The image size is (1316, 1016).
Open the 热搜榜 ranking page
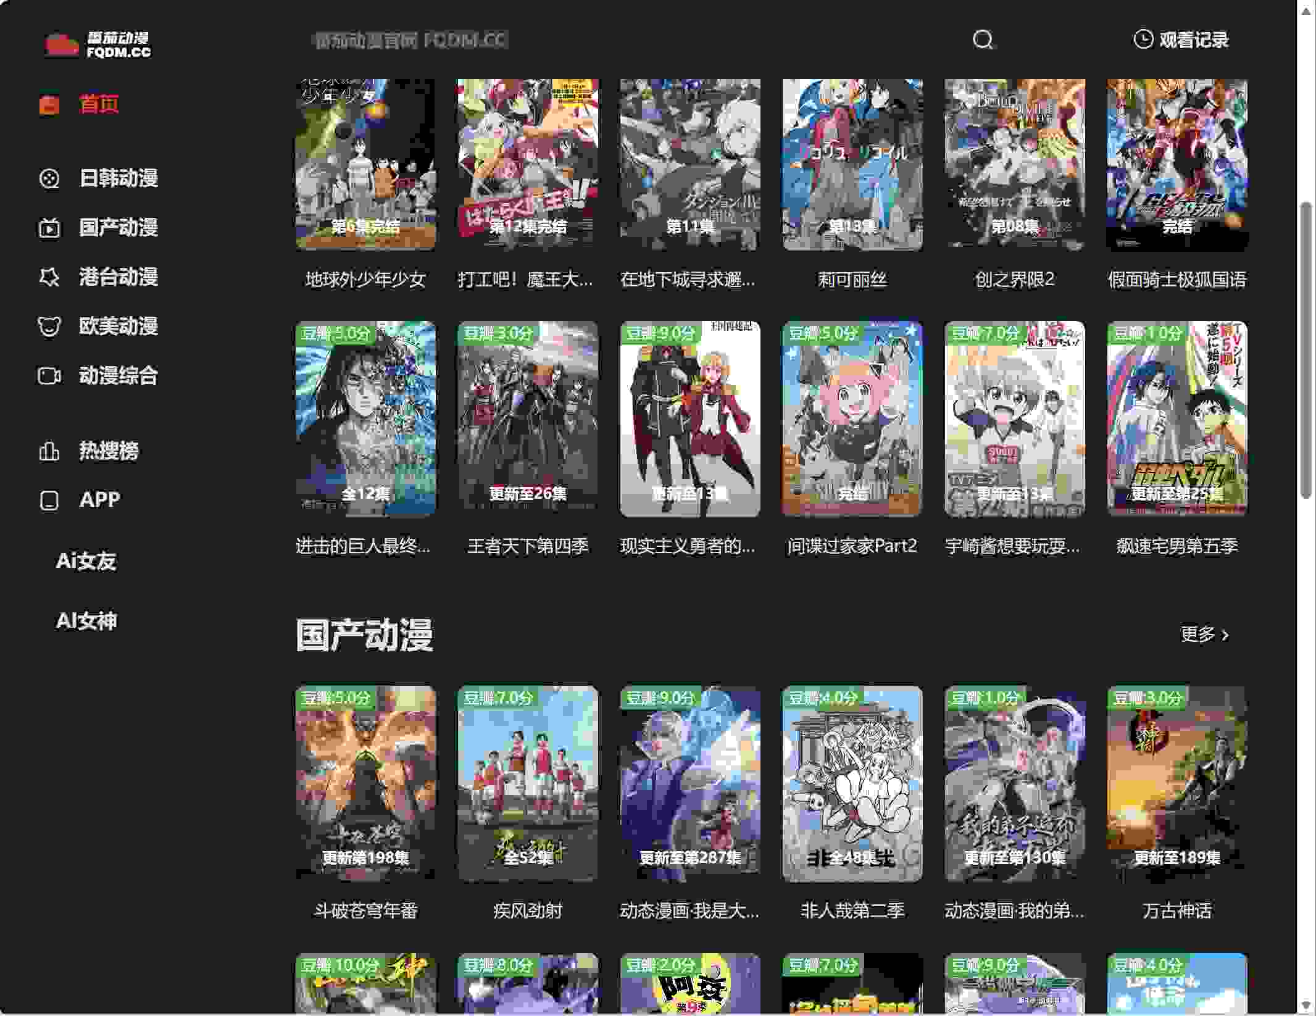pyautogui.click(x=109, y=451)
